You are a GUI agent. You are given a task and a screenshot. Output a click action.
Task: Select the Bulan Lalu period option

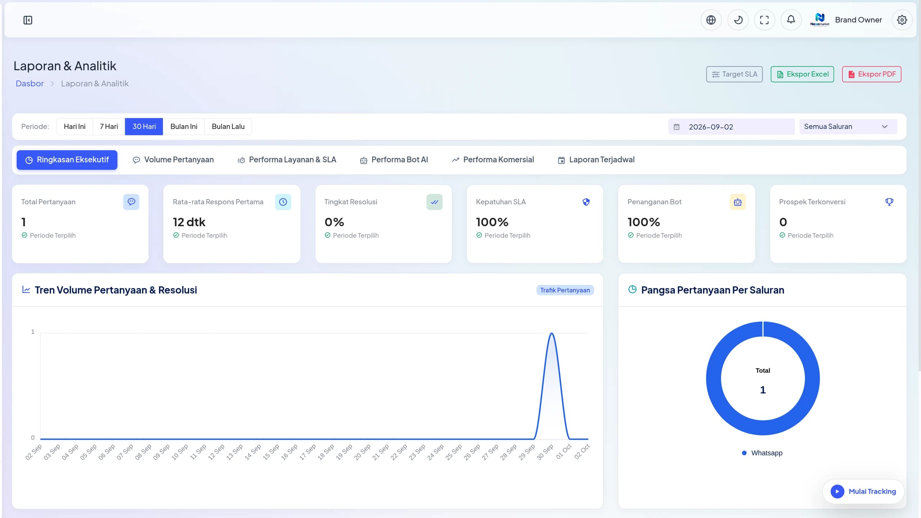(x=228, y=127)
